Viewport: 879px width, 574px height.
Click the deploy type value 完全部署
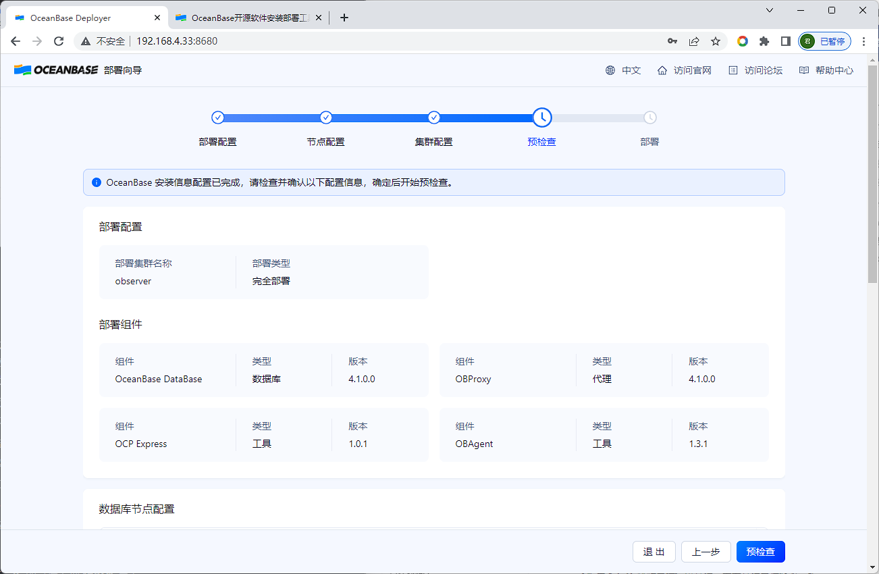[271, 281]
